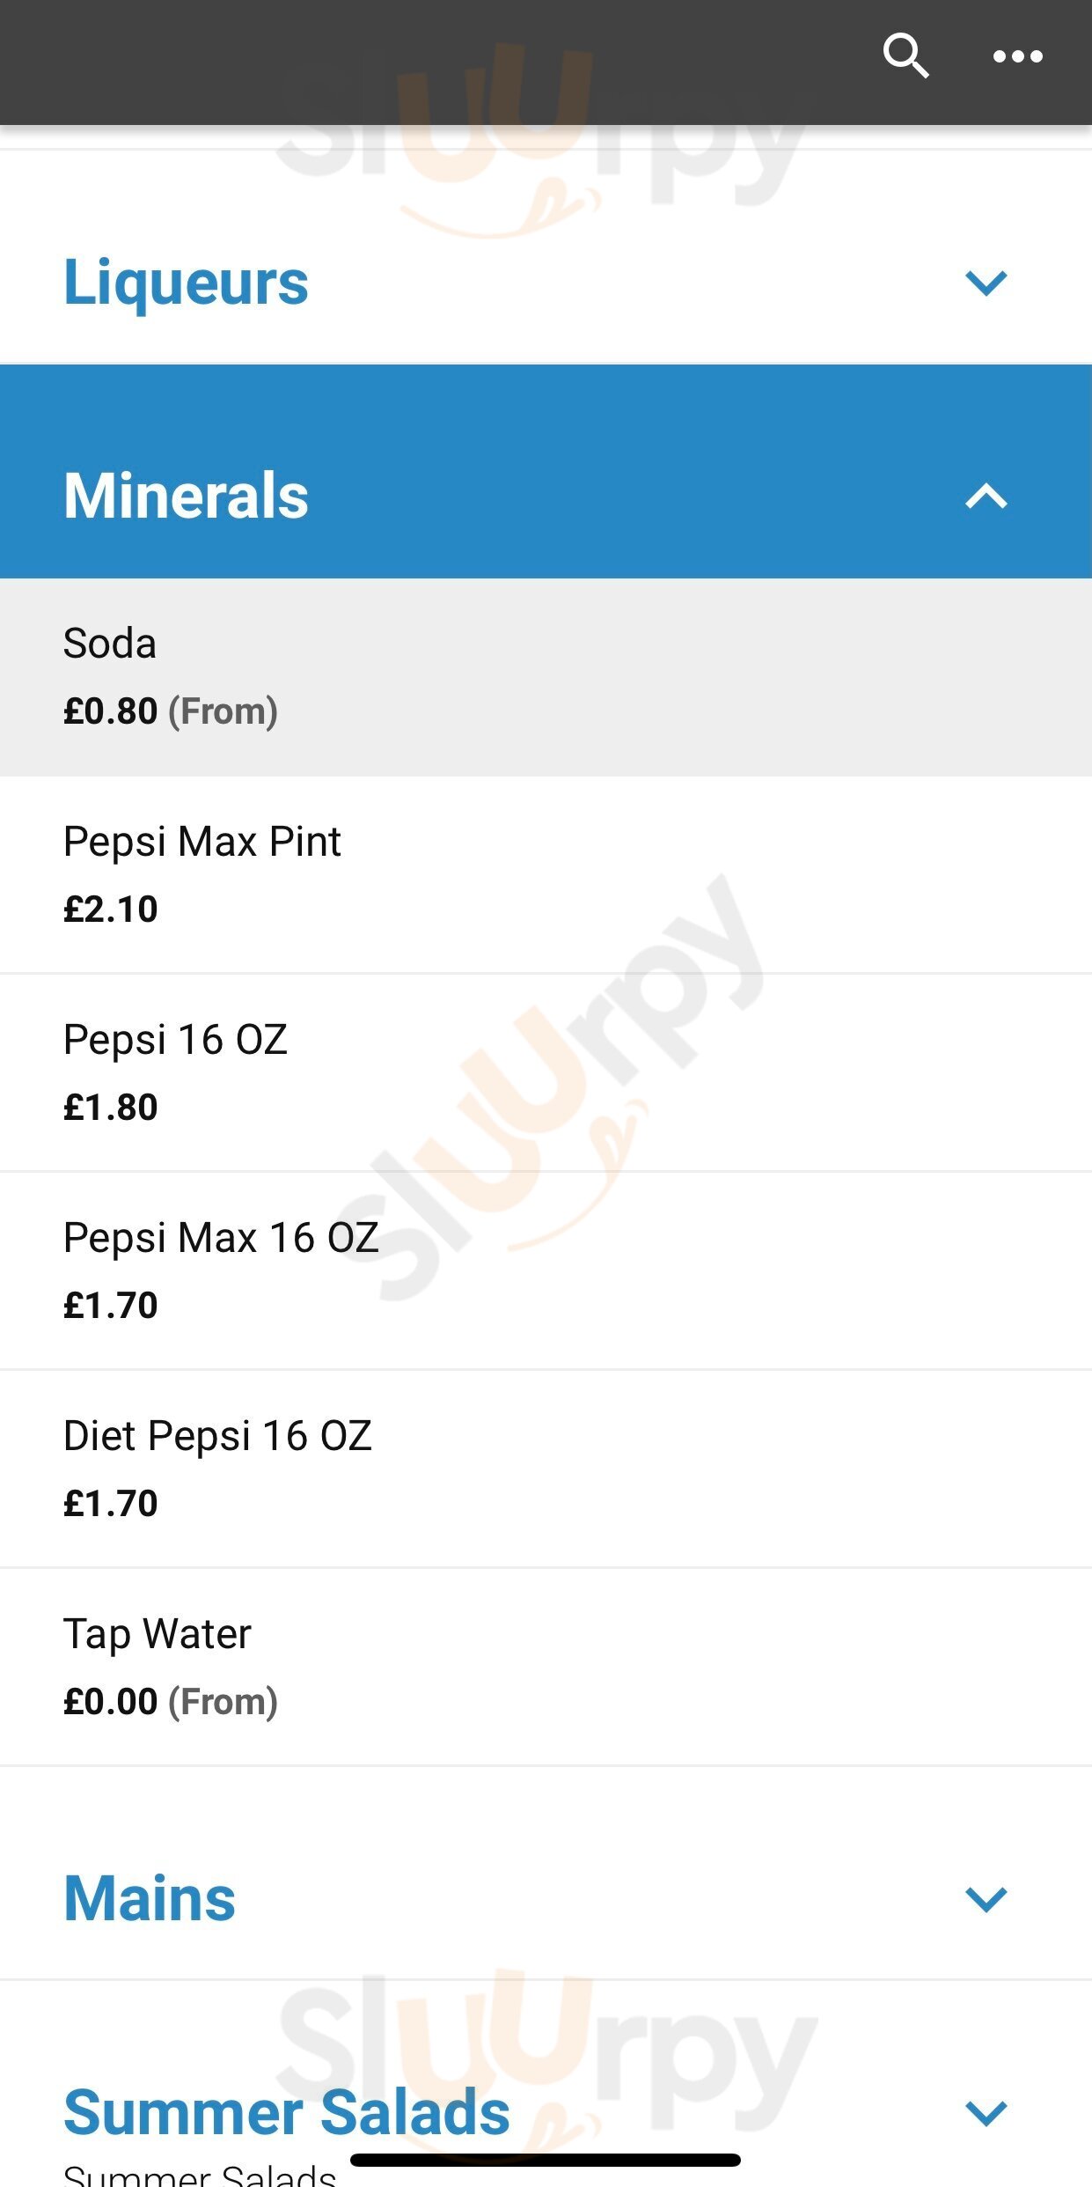The height and width of the screenshot is (2187, 1092).
Task: Tap the search magnifier icon
Action: [905, 56]
